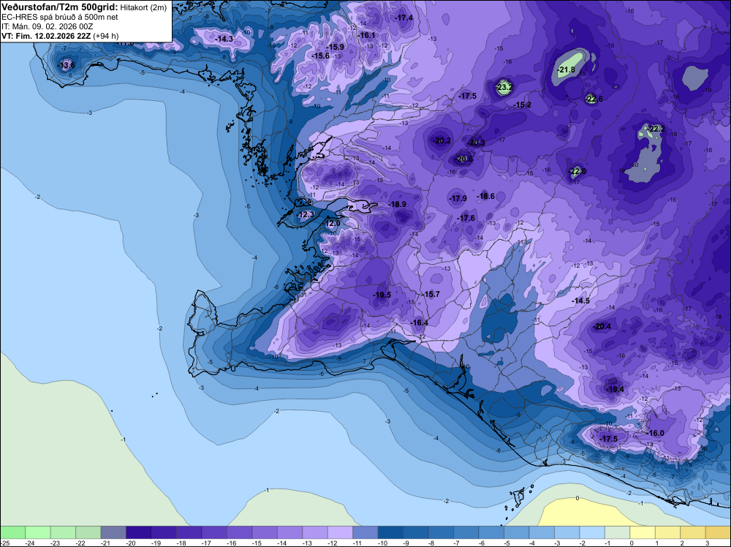Select the title text 'Veðurstofan/T2m 500grid:'

point(60,7)
